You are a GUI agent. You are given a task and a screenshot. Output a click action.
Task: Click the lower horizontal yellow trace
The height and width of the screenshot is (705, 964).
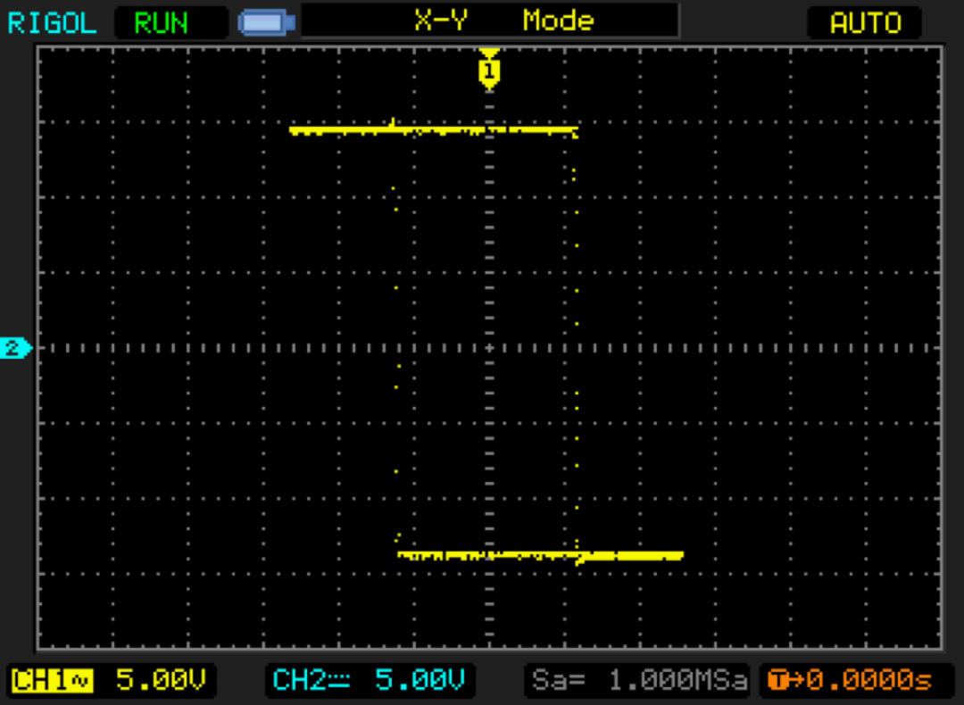(x=540, y=555)
